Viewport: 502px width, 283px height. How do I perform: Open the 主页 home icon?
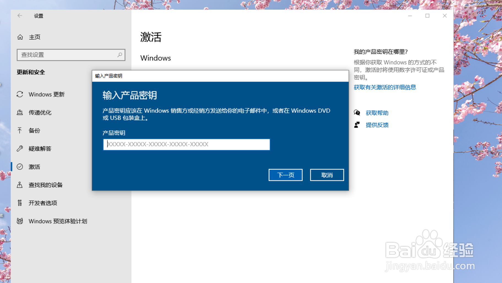click(20, 37)
